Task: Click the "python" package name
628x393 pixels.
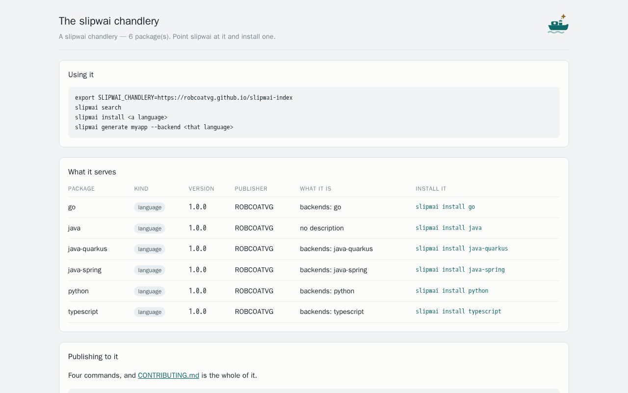Action: tap(78, 291)
